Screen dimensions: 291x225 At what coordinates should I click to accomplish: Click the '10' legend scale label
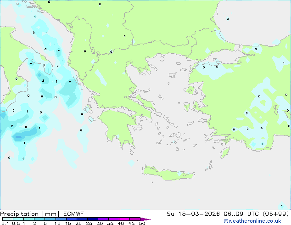57,223
